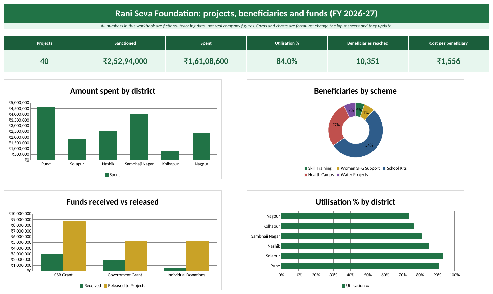The height and width of the screenshot is (294, 493).
Task: Click the gold 7% doughnut segment
Action: click(366, 112)
